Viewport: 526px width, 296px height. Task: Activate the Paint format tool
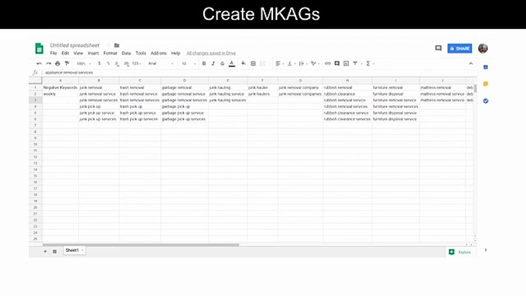[67, 64]
